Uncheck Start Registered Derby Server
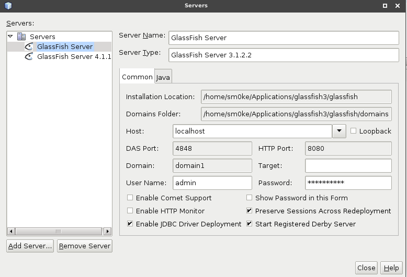 pos(249,224)
